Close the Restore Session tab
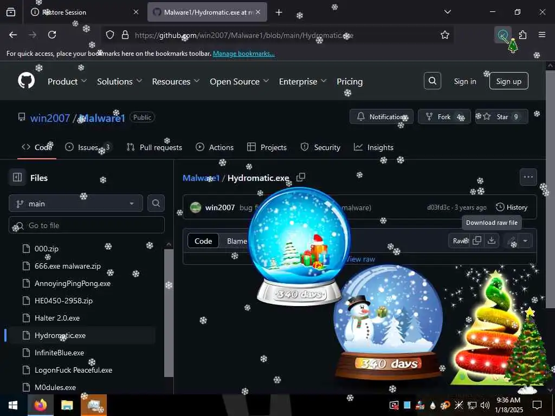Screen dimensions: 555x416 [136, 12]
